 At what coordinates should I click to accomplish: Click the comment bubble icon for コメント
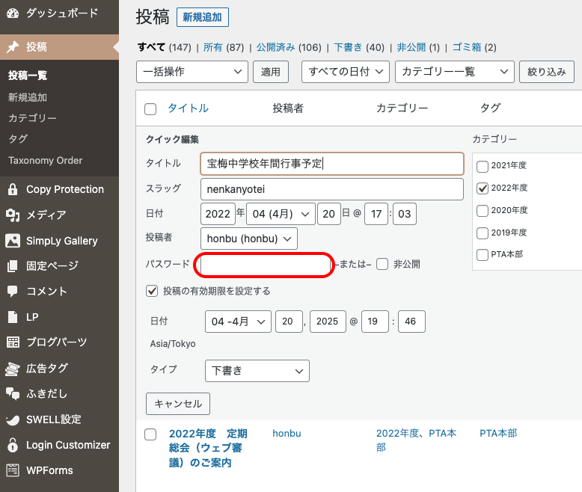pyautogui.click(x=13, y=292)
